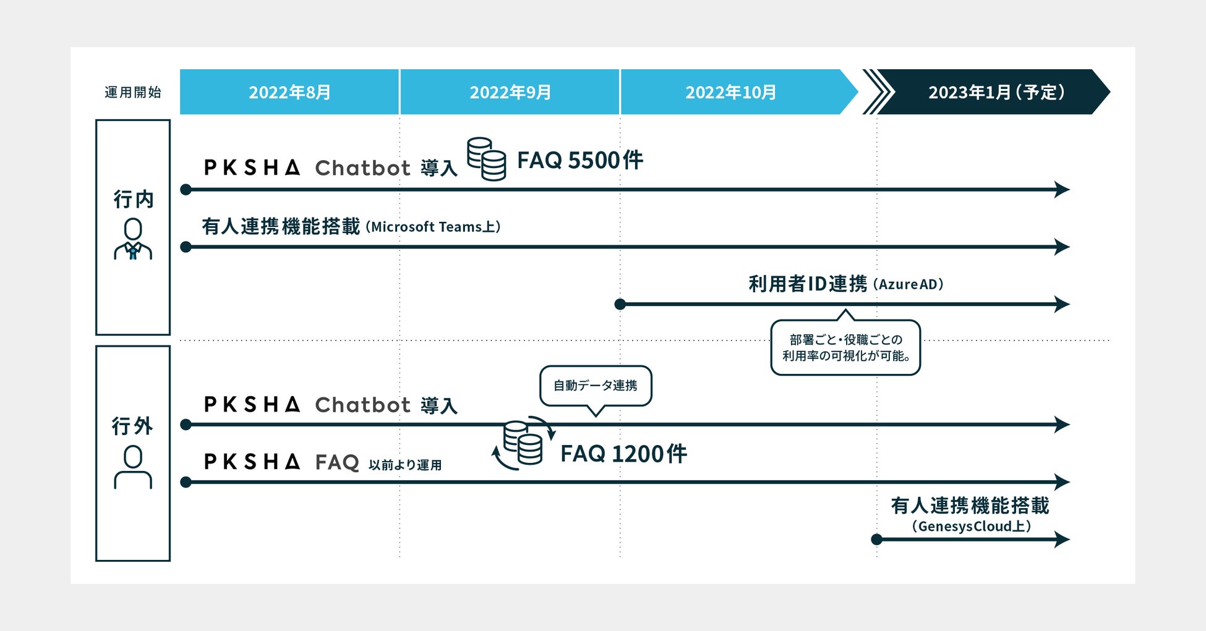Click the start dot of PKSHA FAQ line
This screenshot has height=631, width=1206.
(186, 482)
